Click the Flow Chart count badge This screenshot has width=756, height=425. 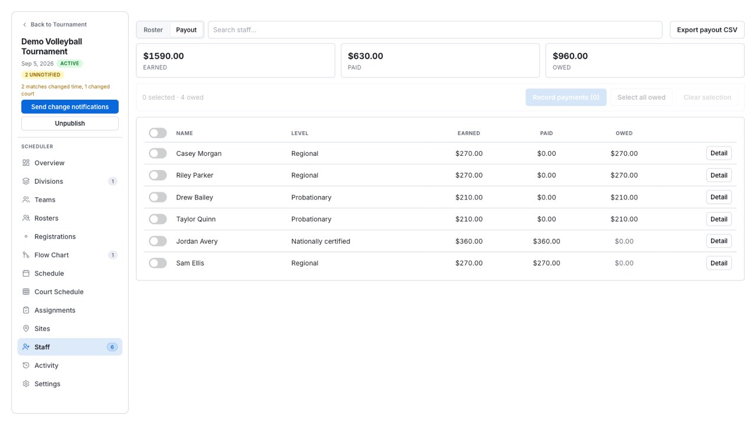point(113,255)
